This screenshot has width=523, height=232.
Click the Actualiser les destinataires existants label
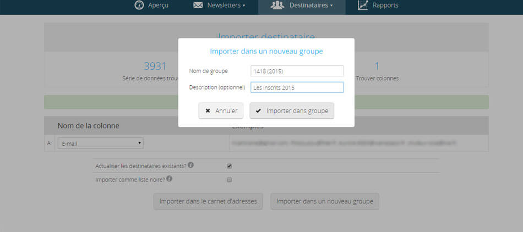click(141, 166)
